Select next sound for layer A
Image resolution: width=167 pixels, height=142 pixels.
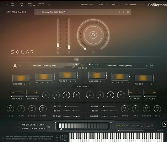tap(73, 64)
